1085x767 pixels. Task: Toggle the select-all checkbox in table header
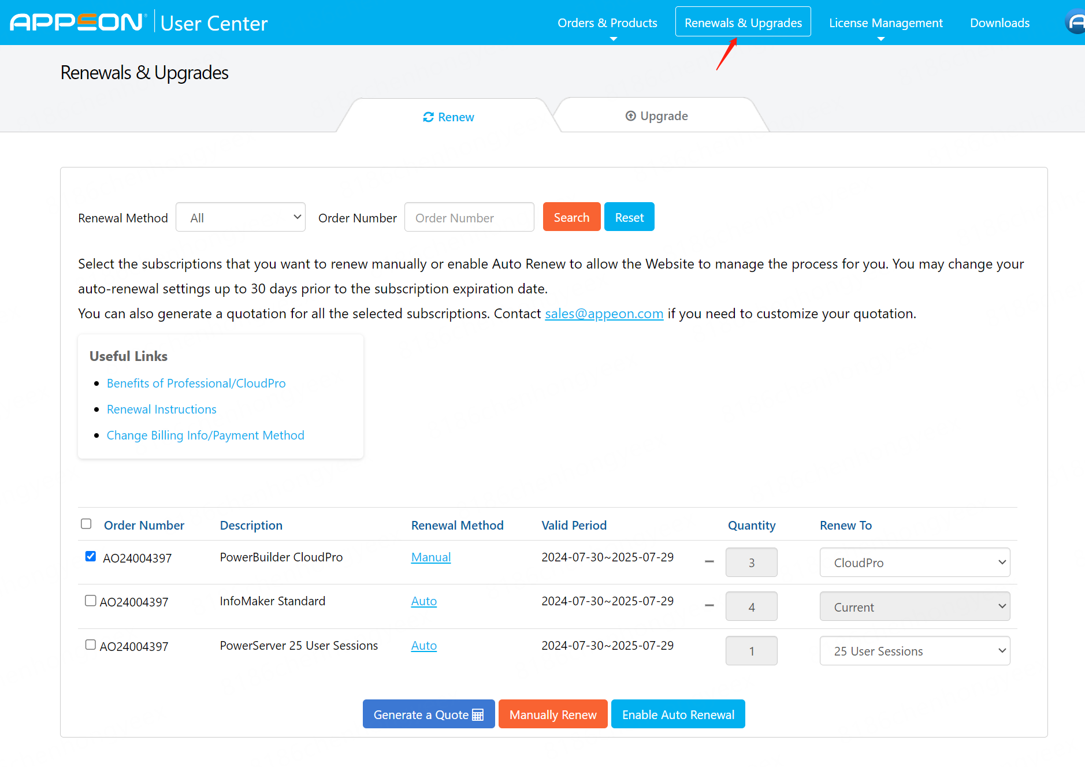coord(86,524)
